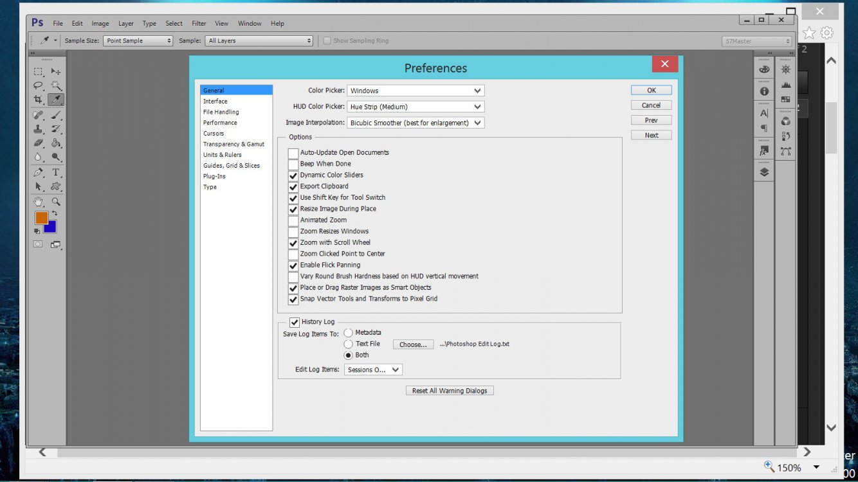Click the OK button
Image resolution: width=858 pixels, height=482 pixels.
pos(652,90)
